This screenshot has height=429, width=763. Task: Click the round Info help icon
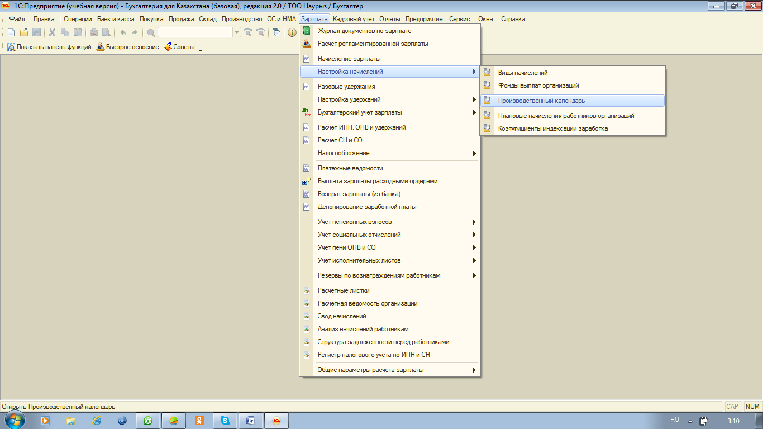point(292,32)
